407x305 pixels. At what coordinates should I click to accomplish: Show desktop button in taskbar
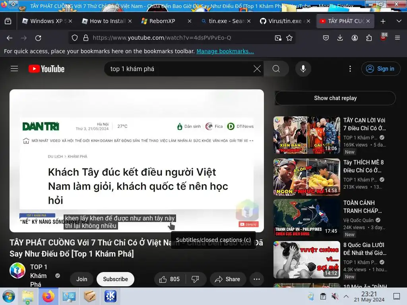[397, 296]
